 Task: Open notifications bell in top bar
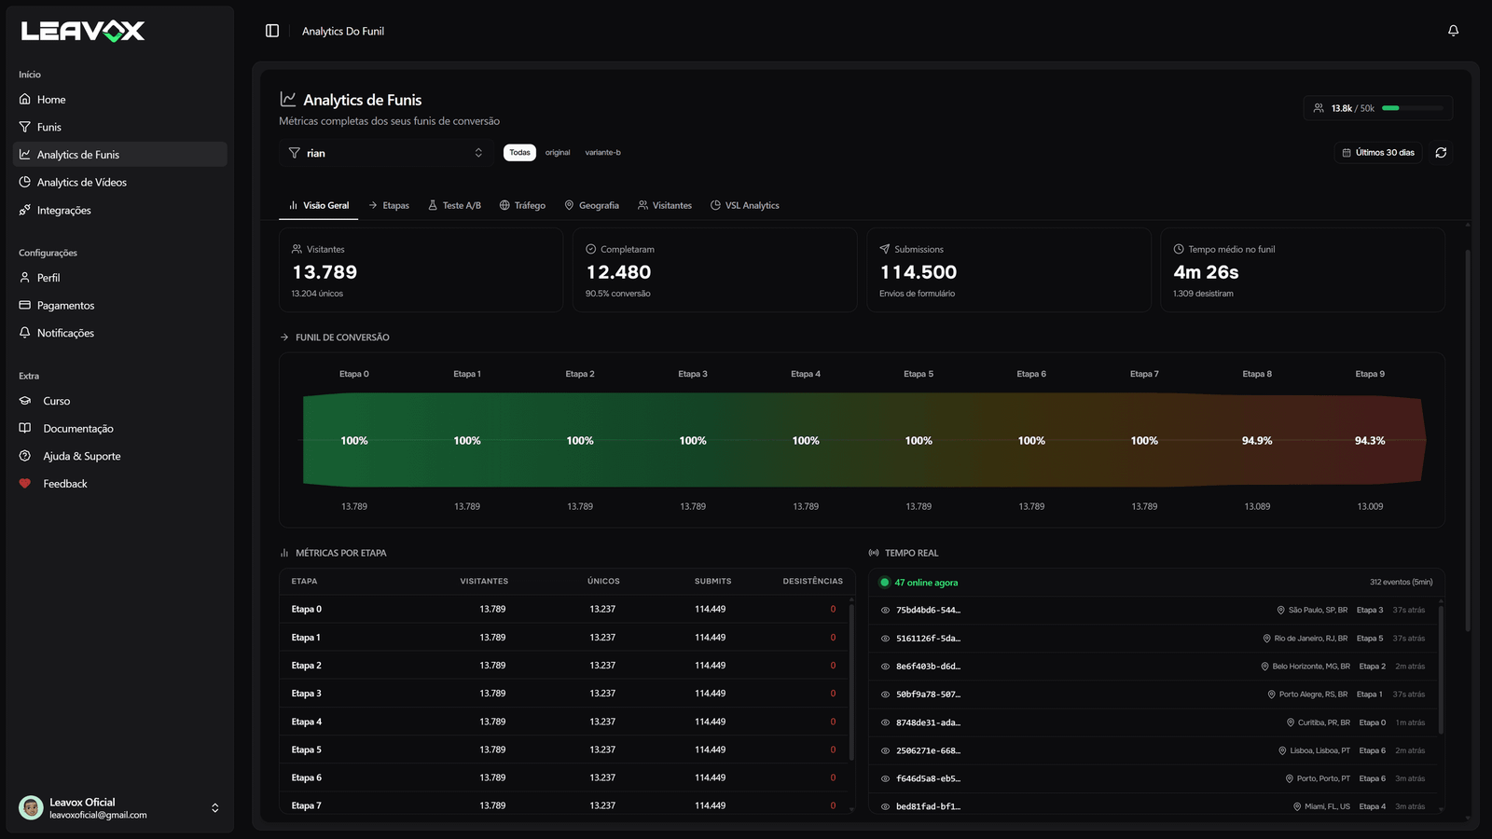[x=1453, y=31]
